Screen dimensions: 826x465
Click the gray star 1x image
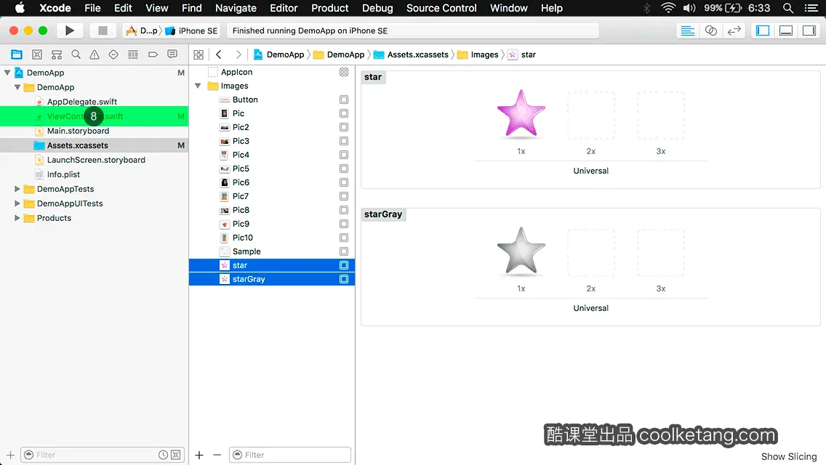click(x=521, y=251)
